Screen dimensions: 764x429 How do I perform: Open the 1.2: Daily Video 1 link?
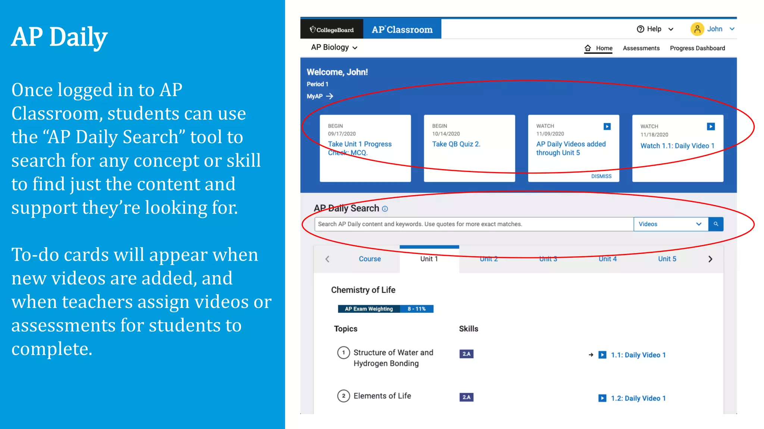coord(638,398)
